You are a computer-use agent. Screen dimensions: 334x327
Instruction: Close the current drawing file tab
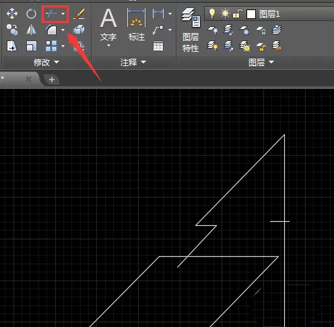pos(28,79)
